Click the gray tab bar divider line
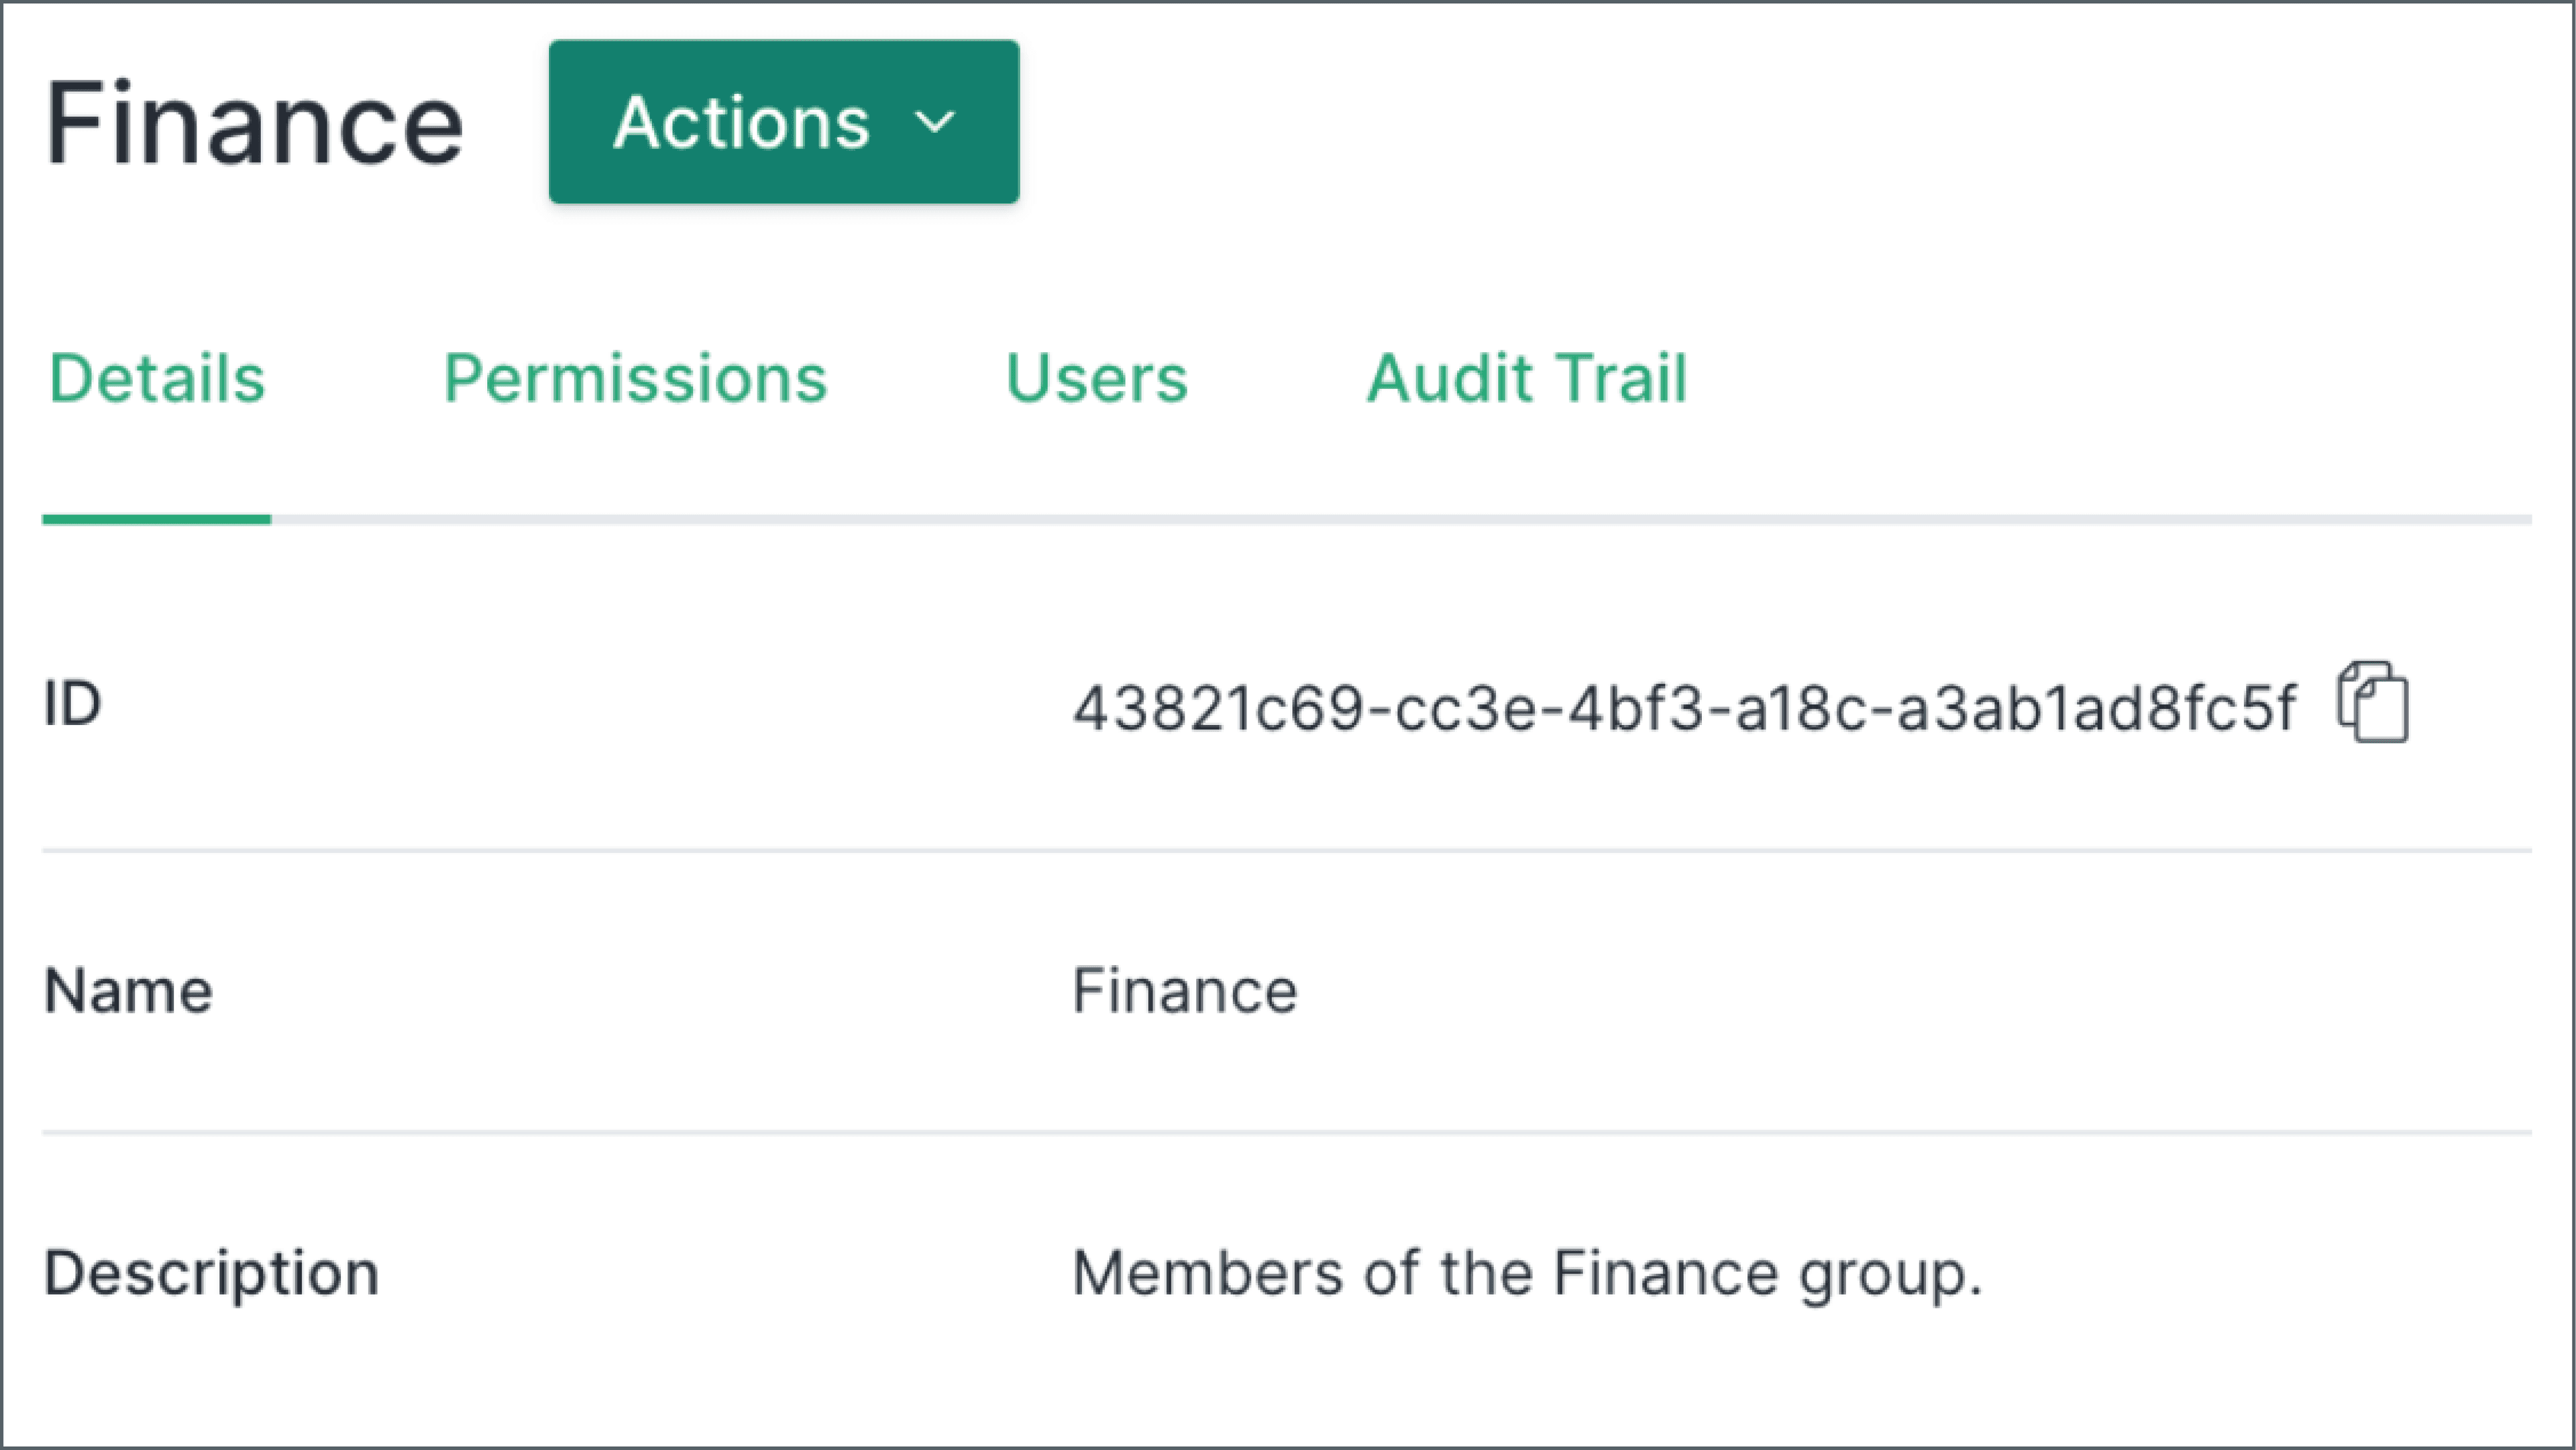Screen dimensions: 2576x1450 pos(1400,519)
